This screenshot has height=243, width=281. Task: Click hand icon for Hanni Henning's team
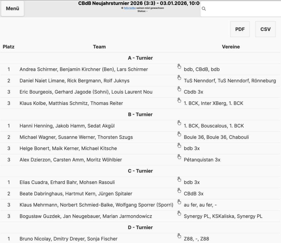(179, 123)
